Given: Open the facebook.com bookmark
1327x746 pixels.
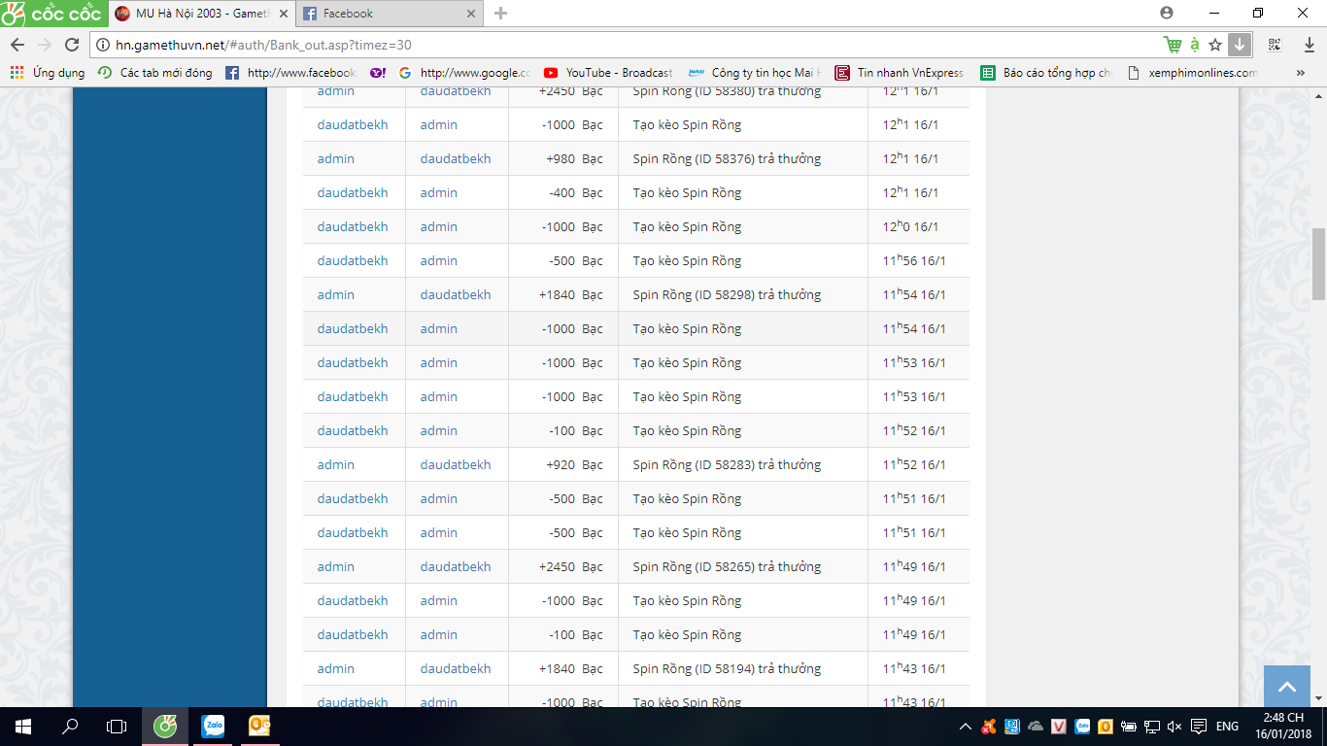Looking at the screenshot, I should pyautogui.click(x=290, y=73).
